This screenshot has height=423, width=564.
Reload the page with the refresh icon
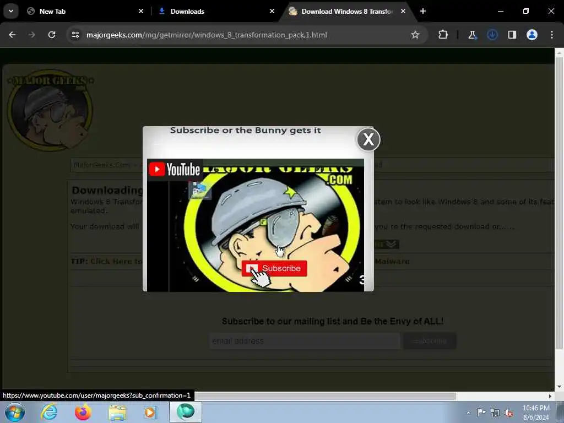tap(52, 35)
